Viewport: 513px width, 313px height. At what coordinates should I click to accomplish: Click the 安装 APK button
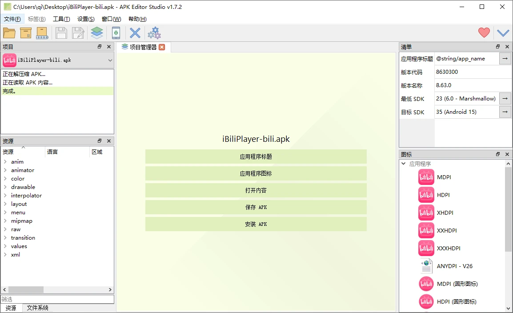(256, 224)
